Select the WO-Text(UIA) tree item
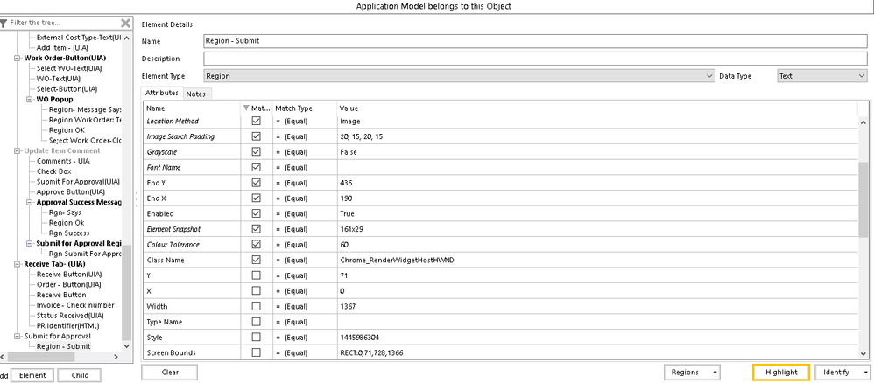This screenshot has width=874, height=383. (59, 79)
